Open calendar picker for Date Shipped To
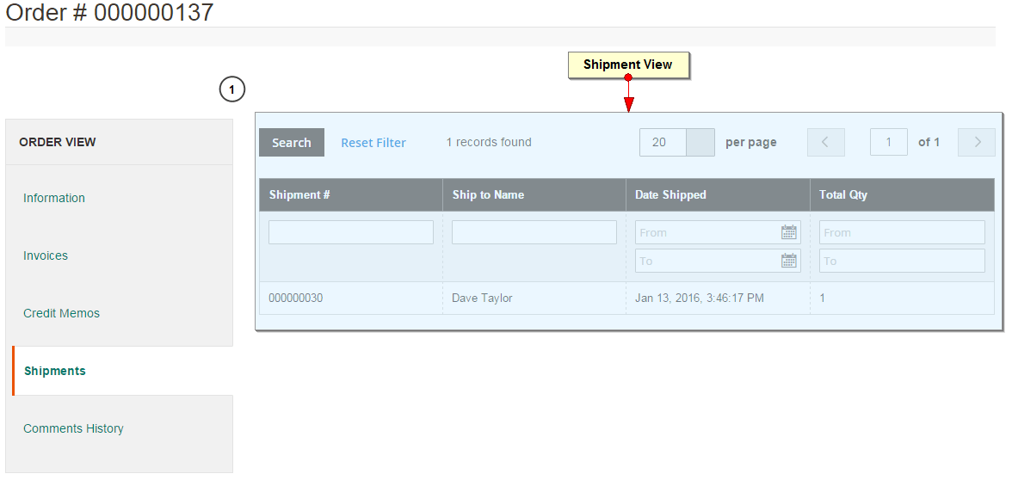1012x480 pixels. coord(788,261)
